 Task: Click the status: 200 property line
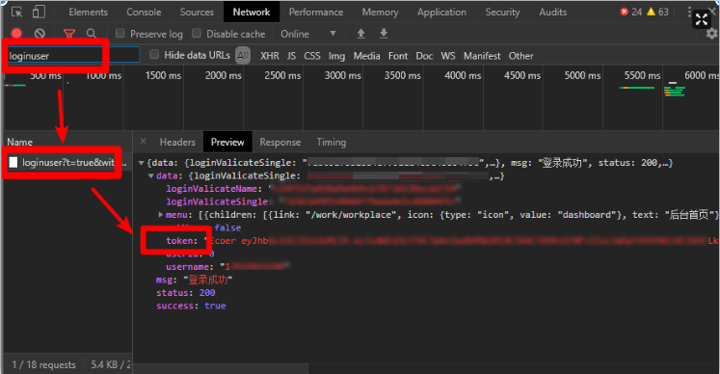pos(185,293)
